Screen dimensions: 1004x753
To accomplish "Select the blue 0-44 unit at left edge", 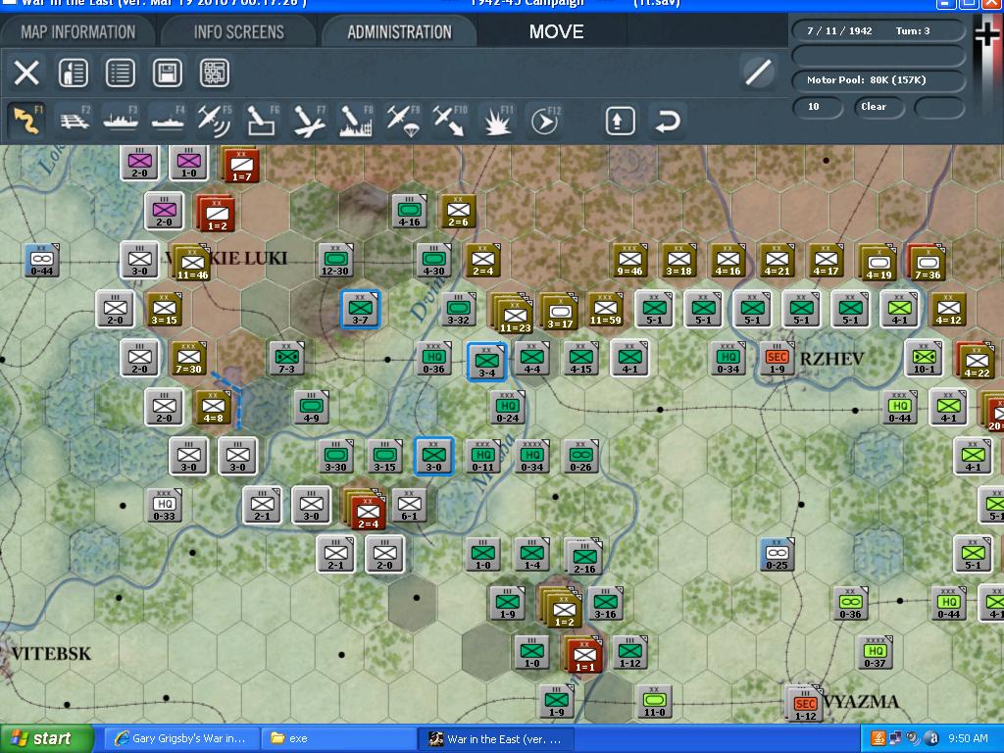I will [41, 261].
